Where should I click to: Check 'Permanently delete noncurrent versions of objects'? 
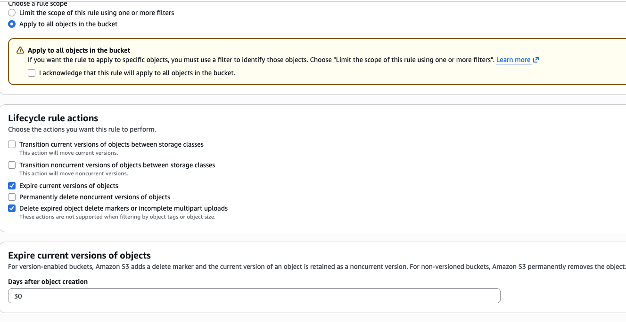[12, 197]
